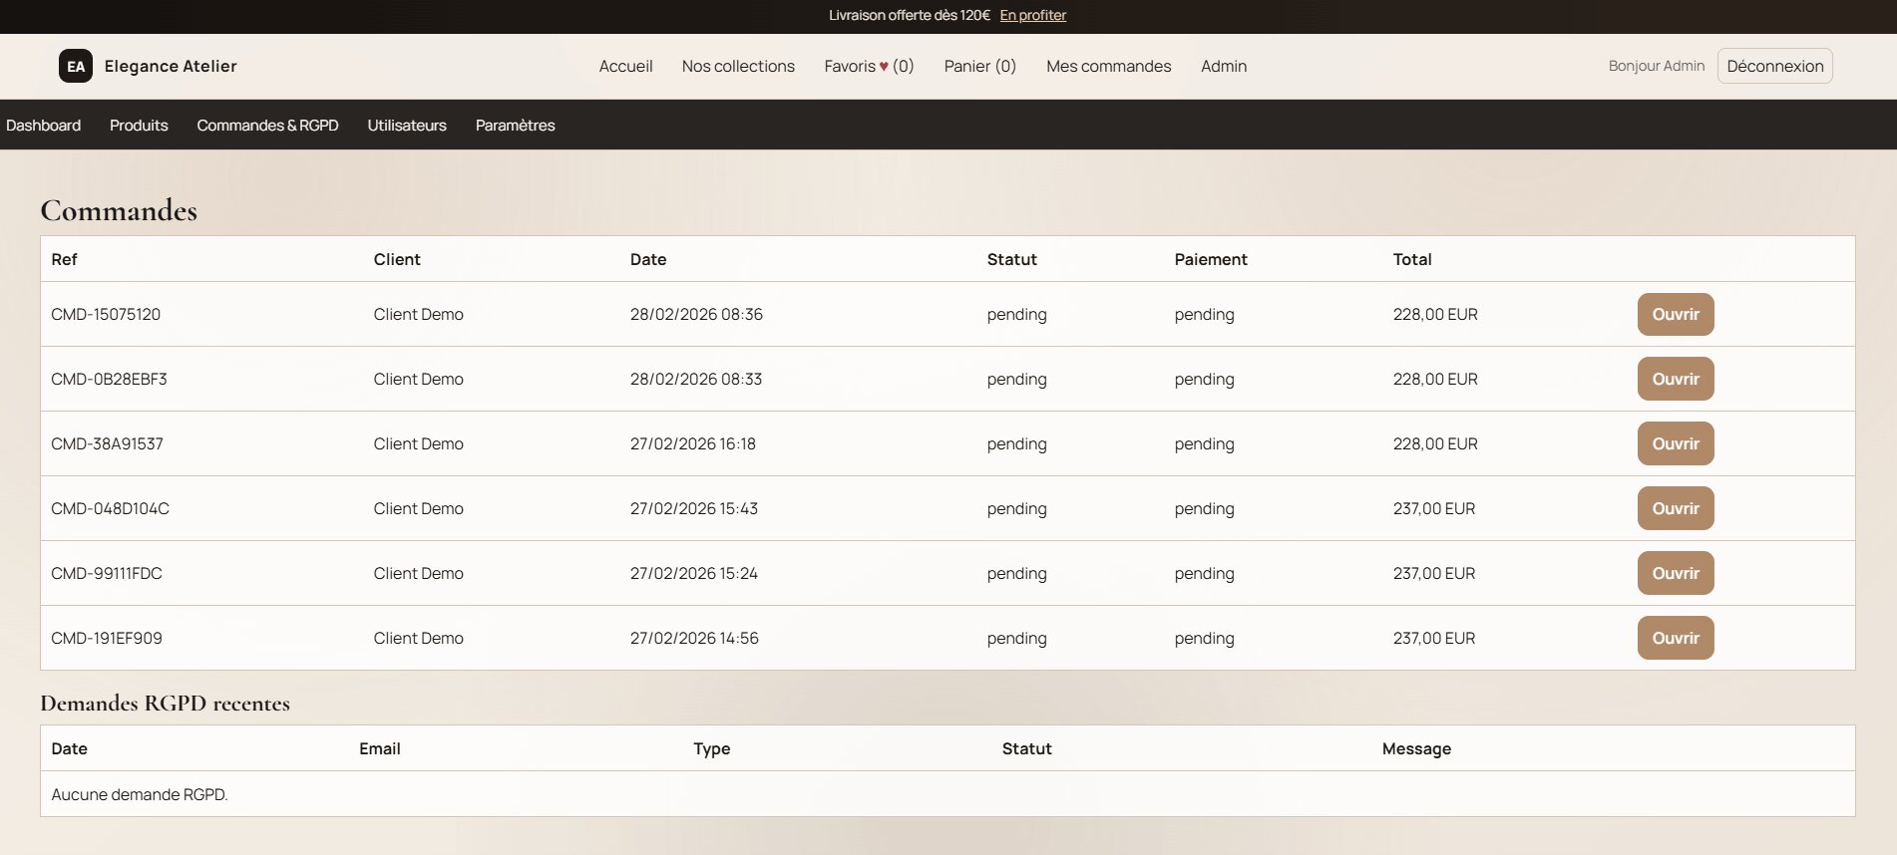
Task: Click the Déconnexion button
Action: click(1774, 66)
